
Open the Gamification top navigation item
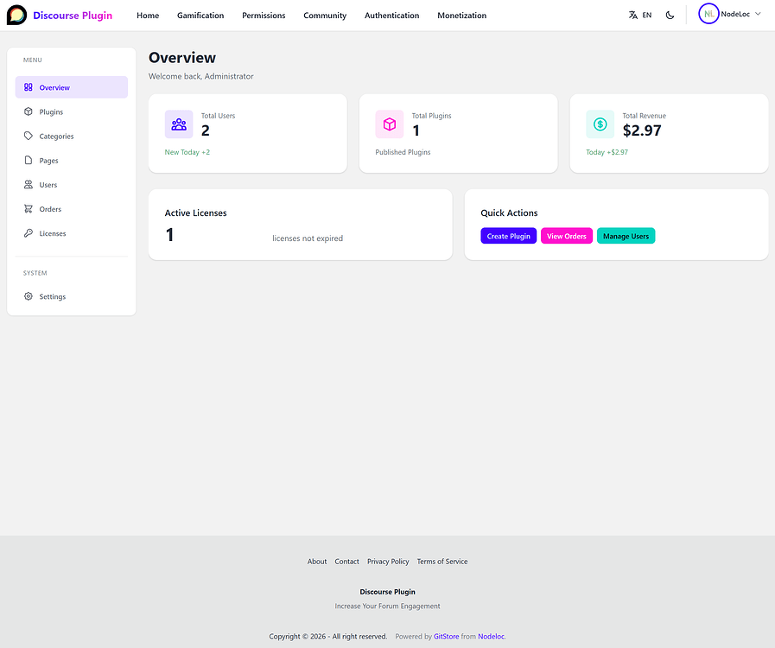[x=200, y=16]
